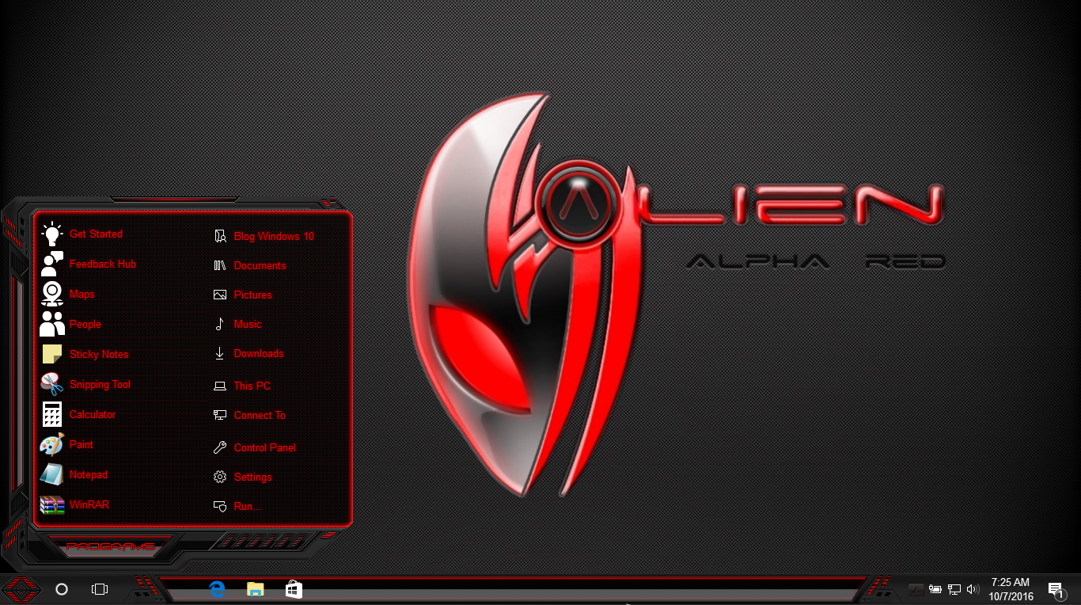Activate Task View on the taskbar
The height and width of the screenshot is (605, 1081).
coord(98,589)
